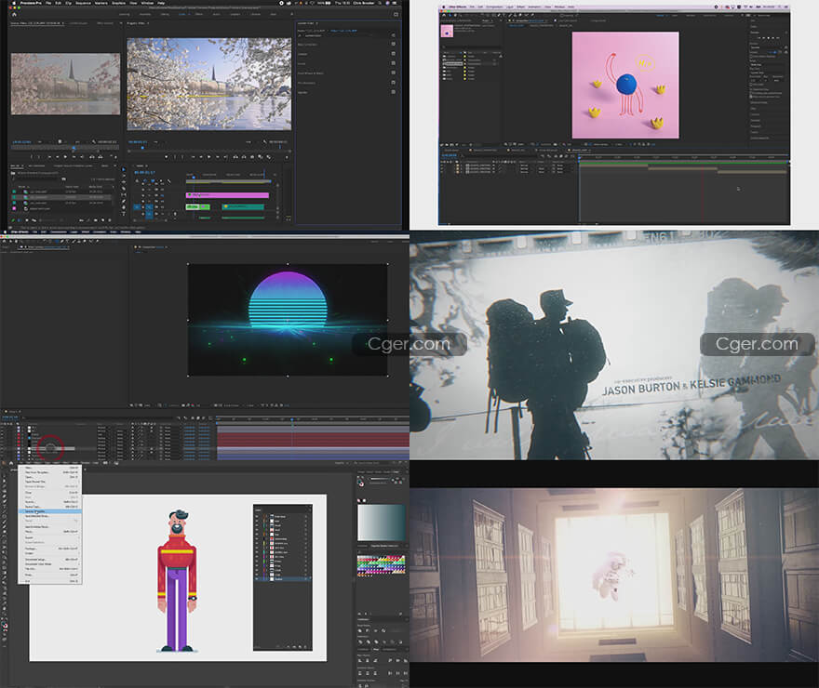Open the Graphics menu in Premiere Pro

(x=118, y=3)
